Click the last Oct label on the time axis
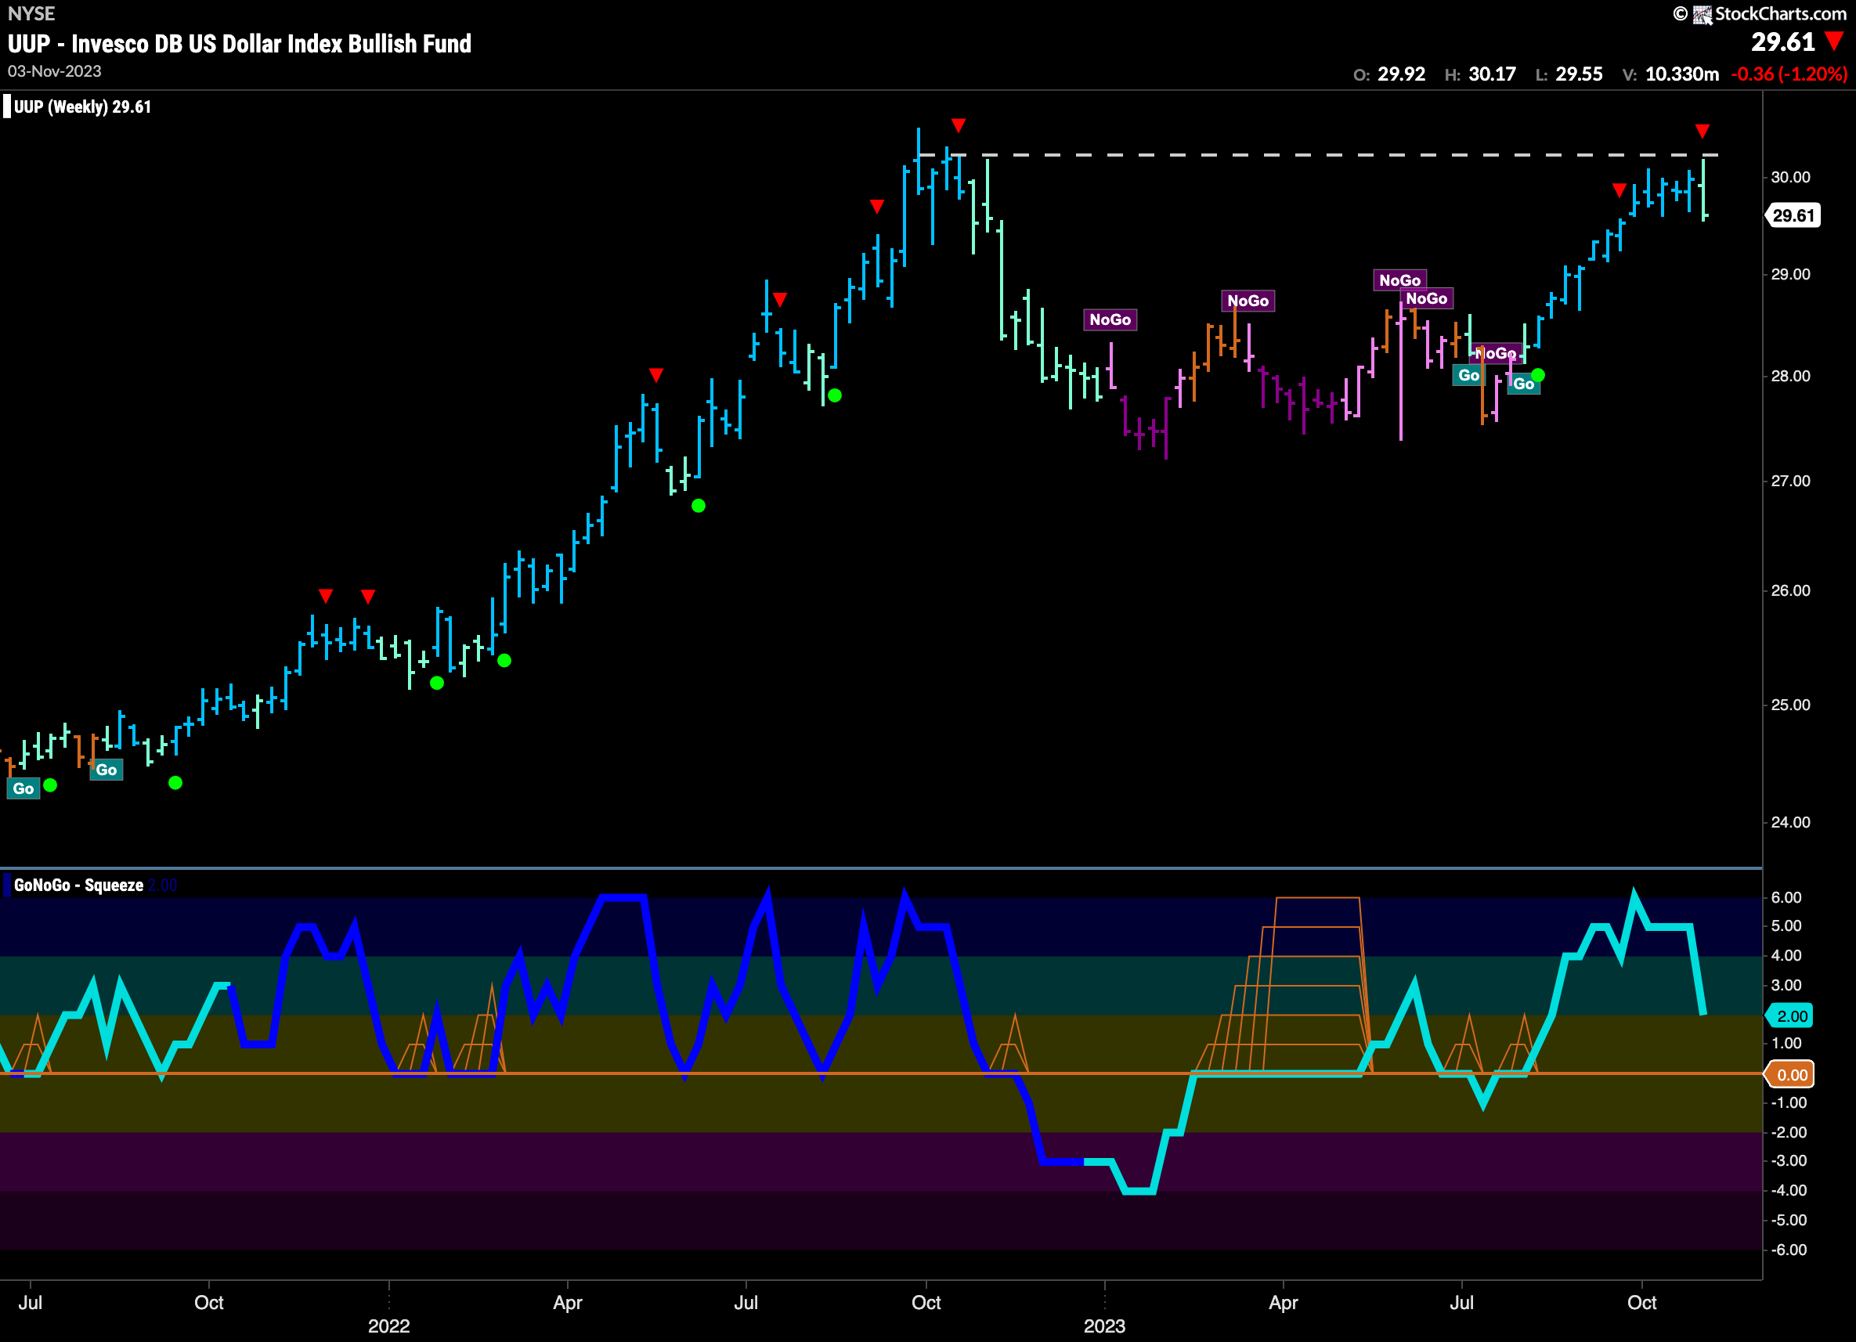This screenshot has width=1856, height=1342. 1641,1303
